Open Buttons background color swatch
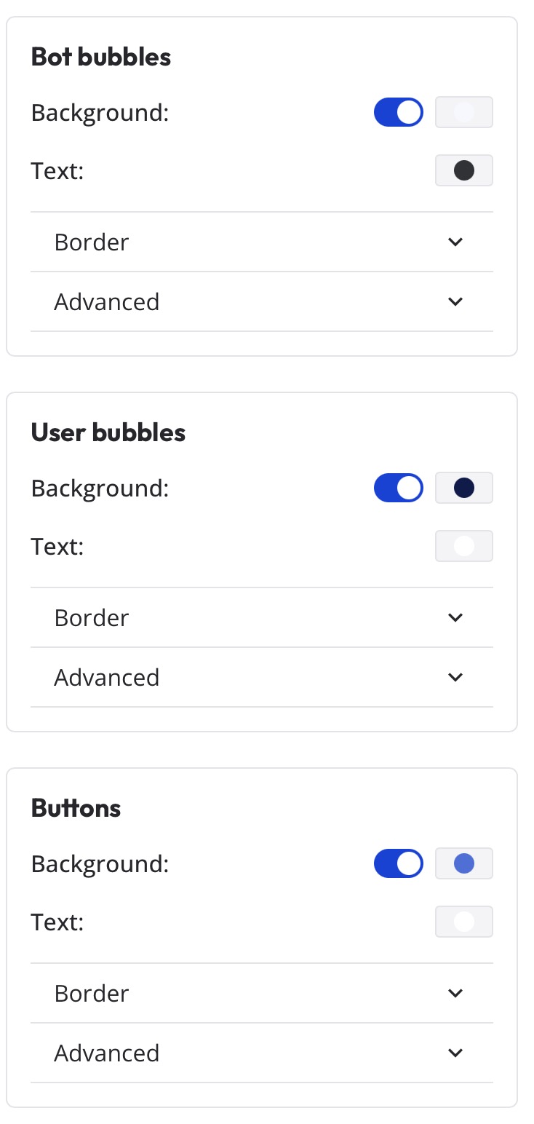 pyautogui.click(x=463, y=864)
